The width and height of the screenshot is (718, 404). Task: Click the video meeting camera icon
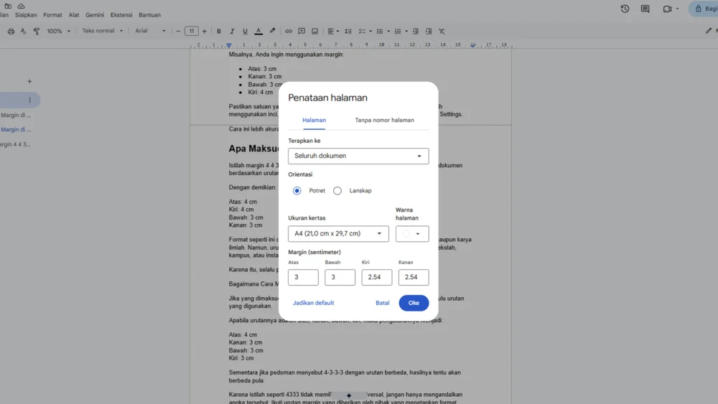click(667, 9)
